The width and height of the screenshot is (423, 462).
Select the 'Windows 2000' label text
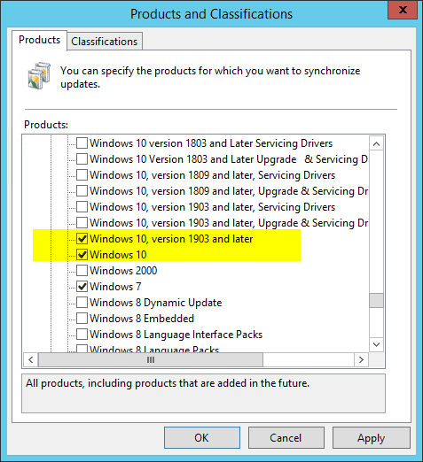pyautogui.click(x=123, y=271)
